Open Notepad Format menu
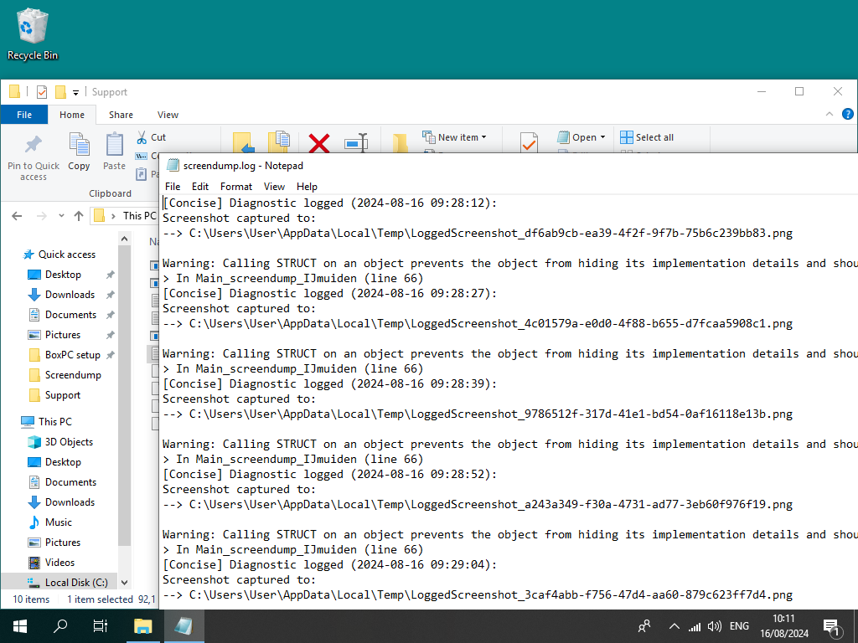The width and height of the screenshot is (858, 643). pyautogui.click(x=235, y=187)
